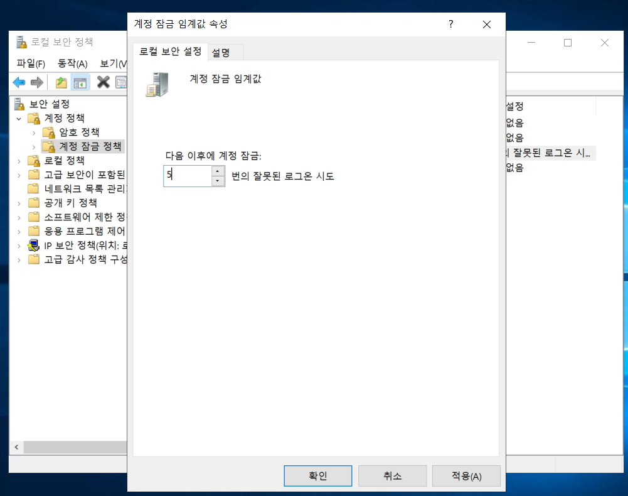Click the 공개 키 정책 folder icon

coord(34,203)
